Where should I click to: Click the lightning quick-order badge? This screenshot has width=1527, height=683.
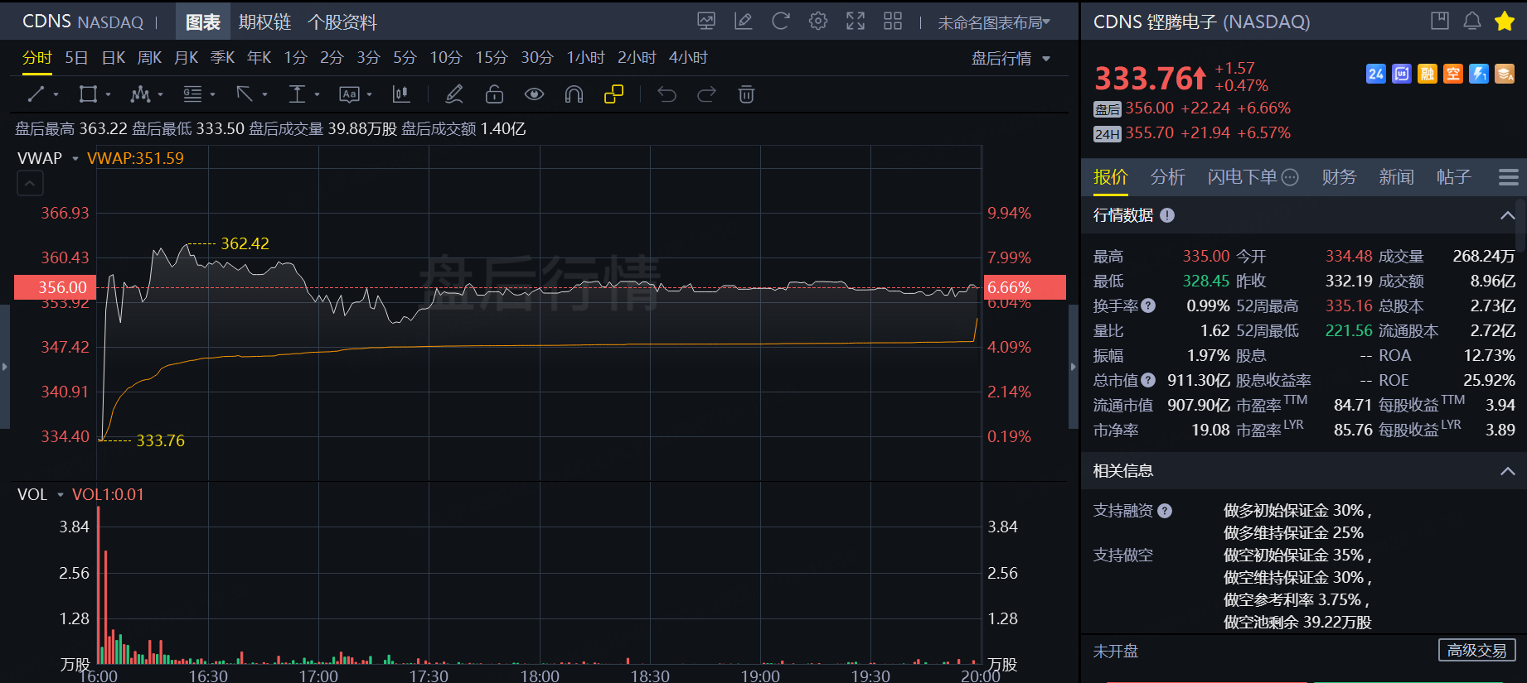tap(1479, 75)
